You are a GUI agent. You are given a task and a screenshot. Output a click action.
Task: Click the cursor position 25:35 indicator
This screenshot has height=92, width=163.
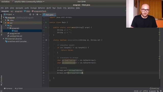pyautogui.click(x=136, y=91)
